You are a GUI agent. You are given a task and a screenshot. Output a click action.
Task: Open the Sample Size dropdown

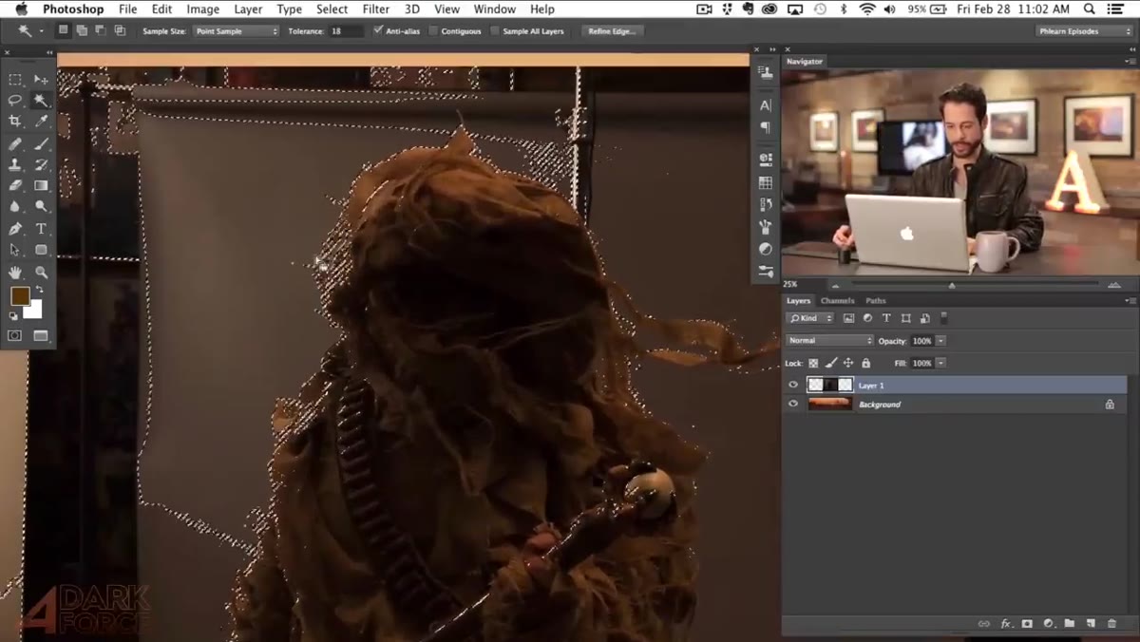click(x=236, y=31)
